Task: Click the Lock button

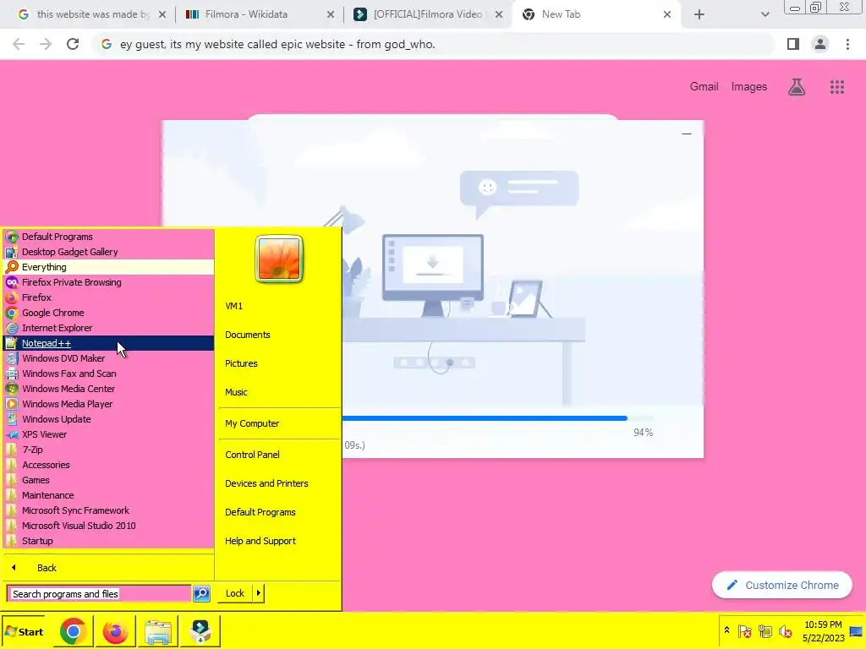Action: 235,593
